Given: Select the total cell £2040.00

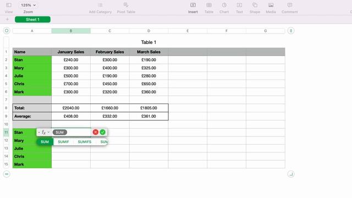Looking at the screenshot, I should 71,108.
